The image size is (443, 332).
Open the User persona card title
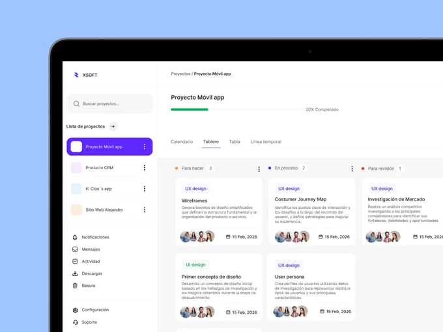[290, 277]
